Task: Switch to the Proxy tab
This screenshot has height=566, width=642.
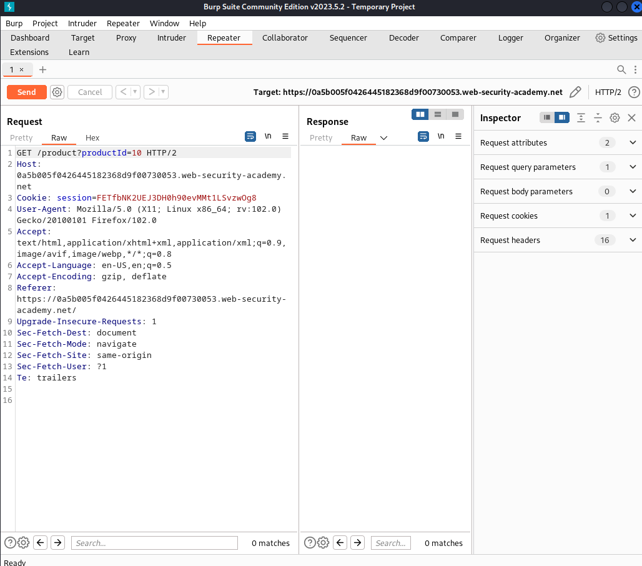Action: pyautogui.click(x=126, y=37)
